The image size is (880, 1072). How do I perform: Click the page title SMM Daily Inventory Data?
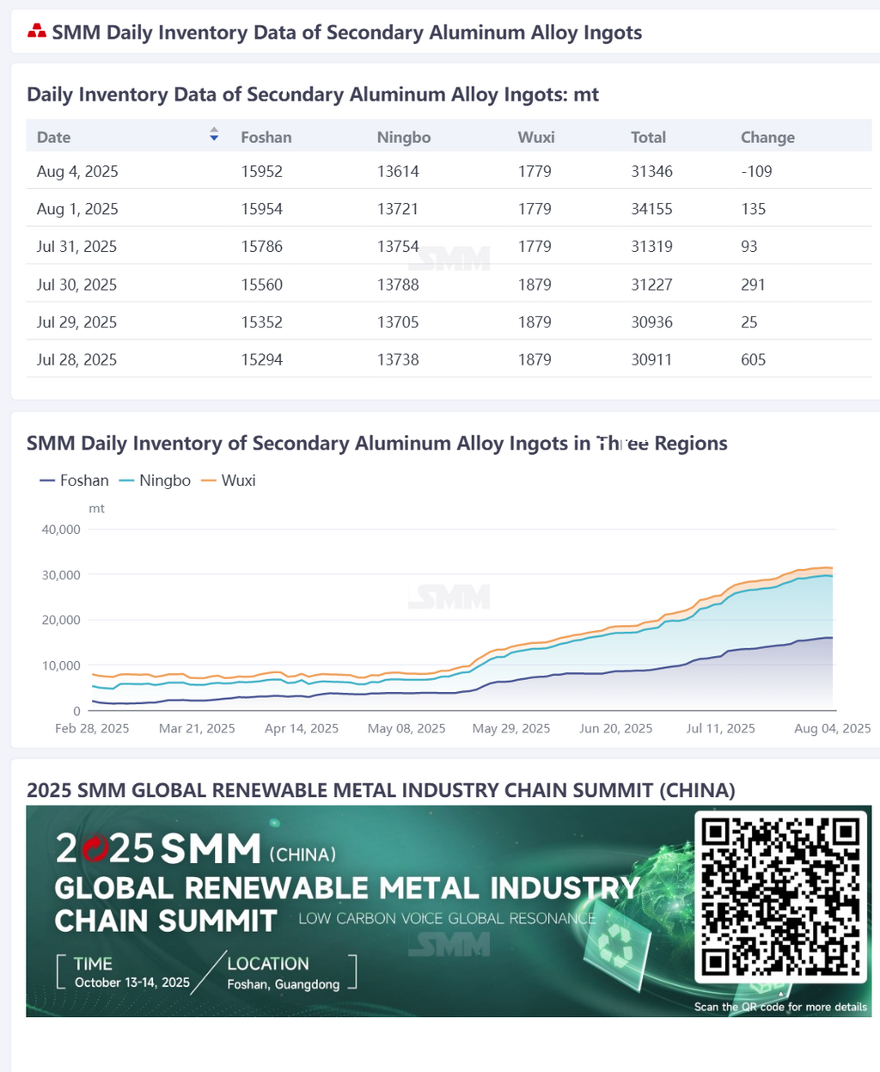pos(347,33)
